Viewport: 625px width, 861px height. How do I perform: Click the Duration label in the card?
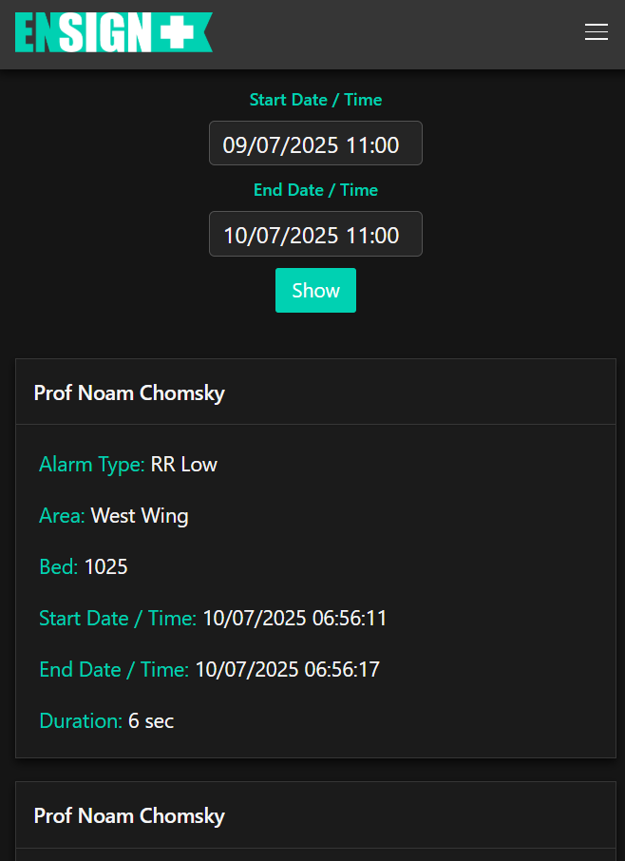point(81,721)
